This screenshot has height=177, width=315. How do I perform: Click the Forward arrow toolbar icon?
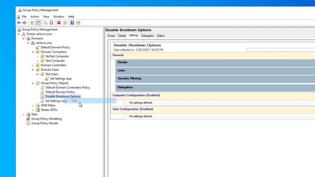[x=25, y=23]
